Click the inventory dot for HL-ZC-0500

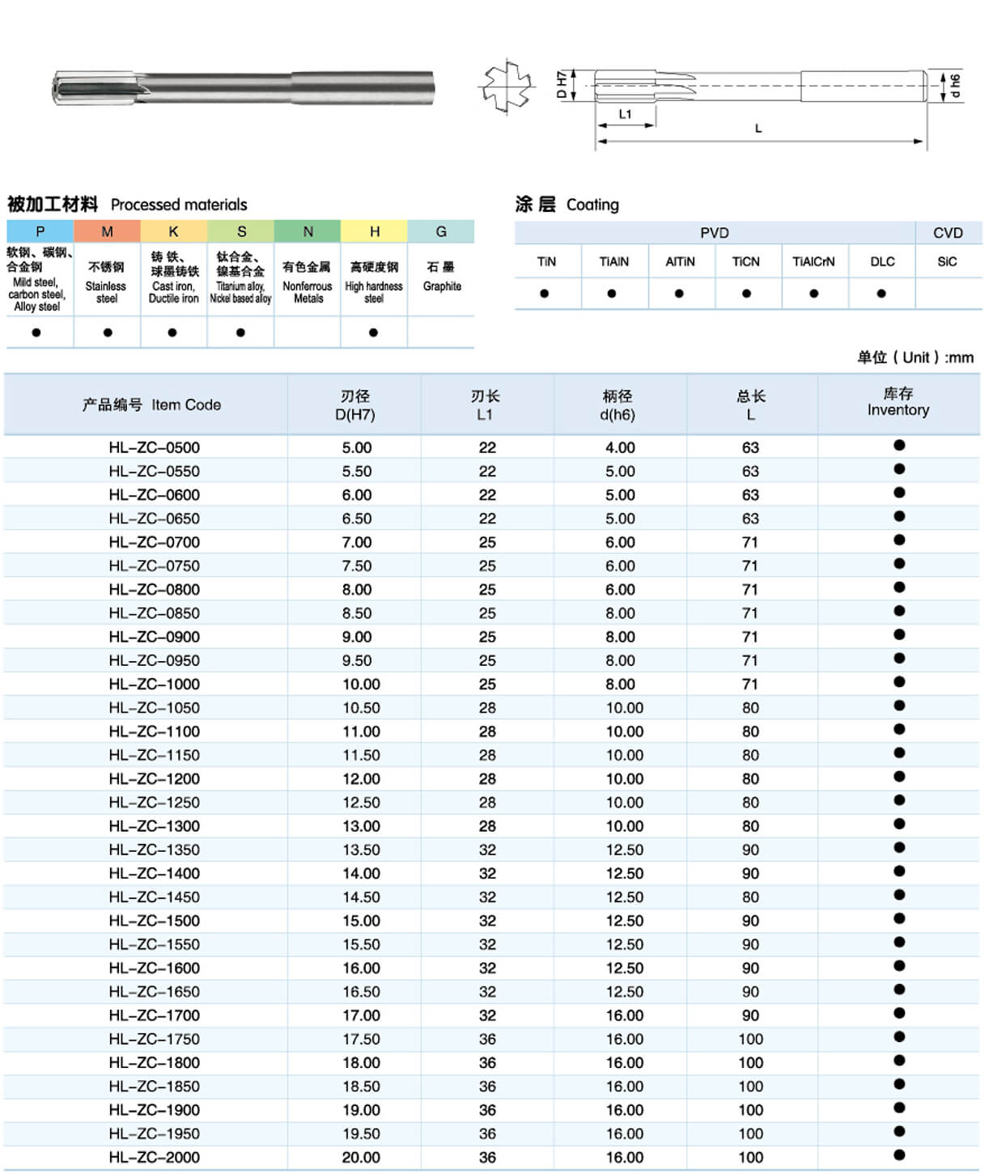(x=899, y=445)
